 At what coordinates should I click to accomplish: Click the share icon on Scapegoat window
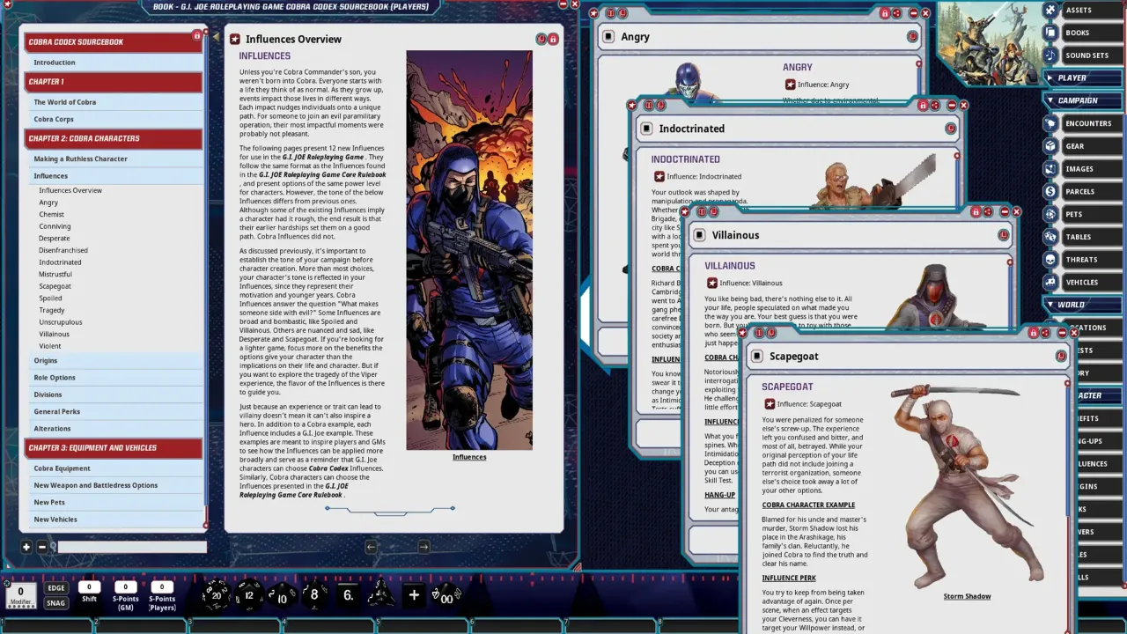click(x=1045, y=333)
